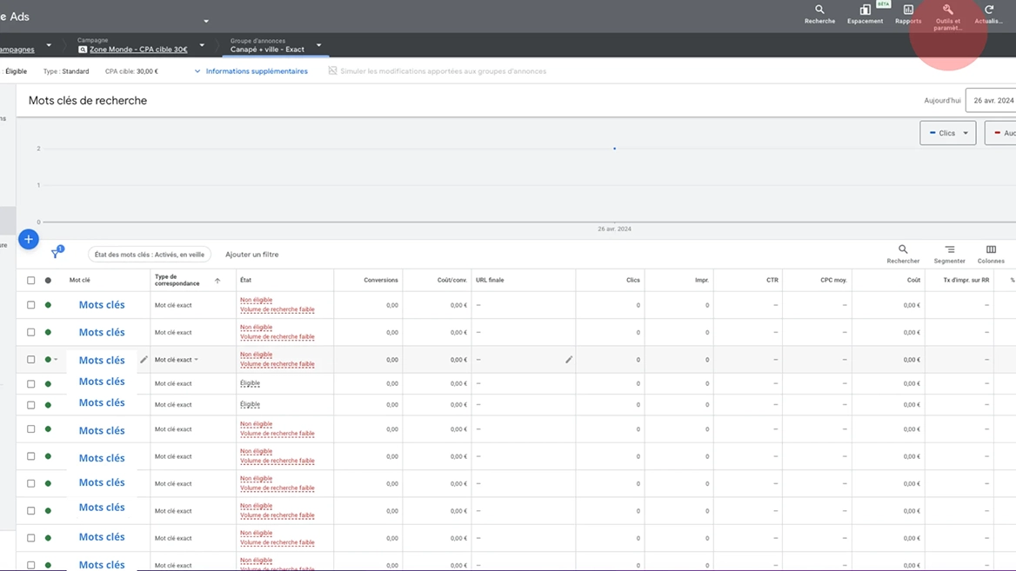Open dropdown arrow after campaign Zone Monde

[202, 45]
